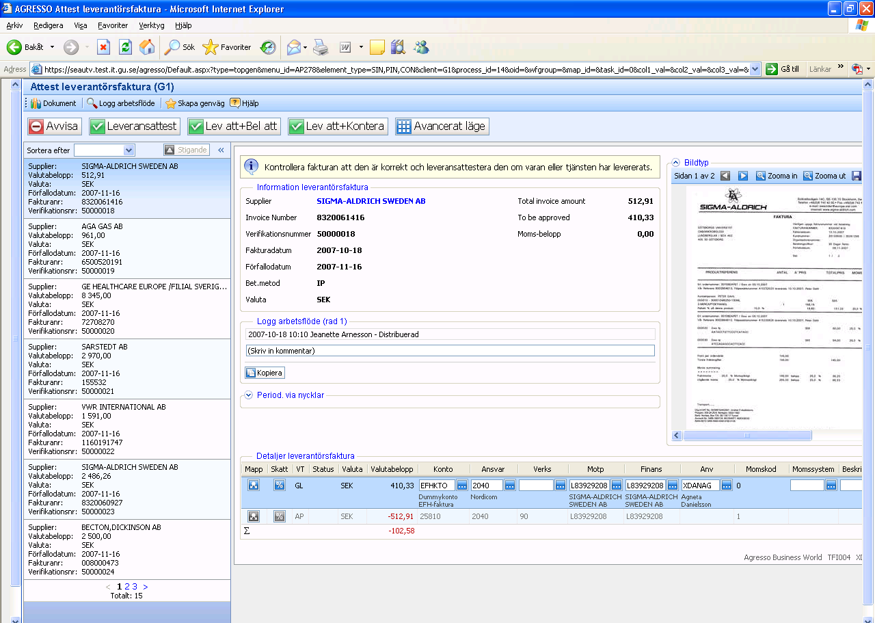Image resolution: width=875 pixels, height=623 pixels.
Task: Open the address bar URL dropdown
Action: pos(755,69)
